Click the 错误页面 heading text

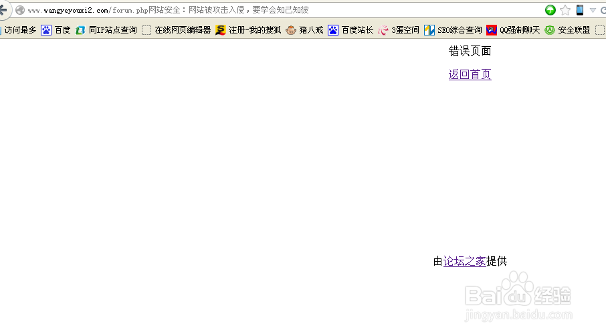[470, 51]
